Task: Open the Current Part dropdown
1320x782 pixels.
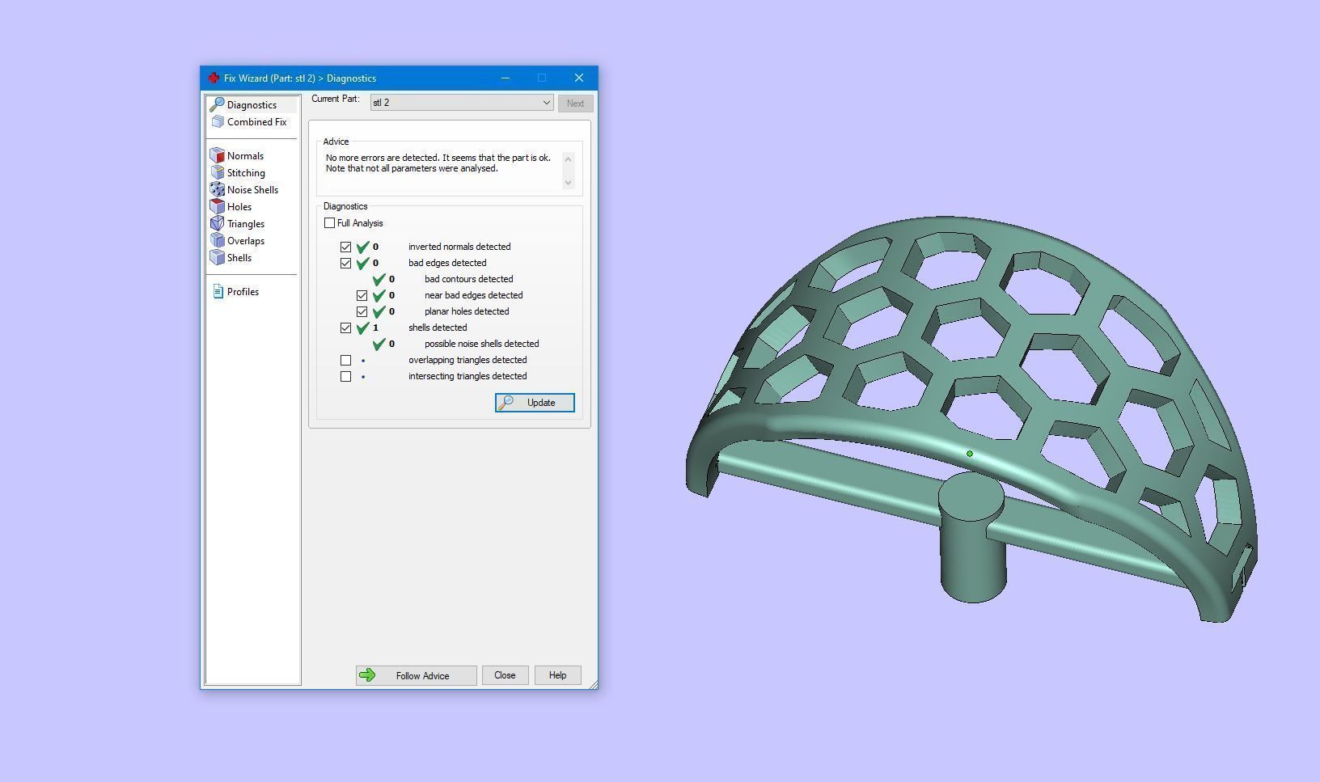Action: point(462,103)
